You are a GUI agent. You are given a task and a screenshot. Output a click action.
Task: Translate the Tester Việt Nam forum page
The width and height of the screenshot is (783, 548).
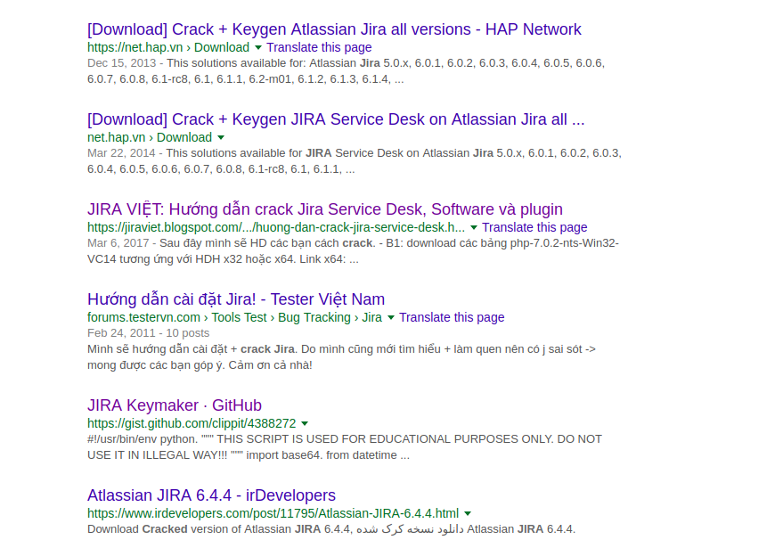452,317
